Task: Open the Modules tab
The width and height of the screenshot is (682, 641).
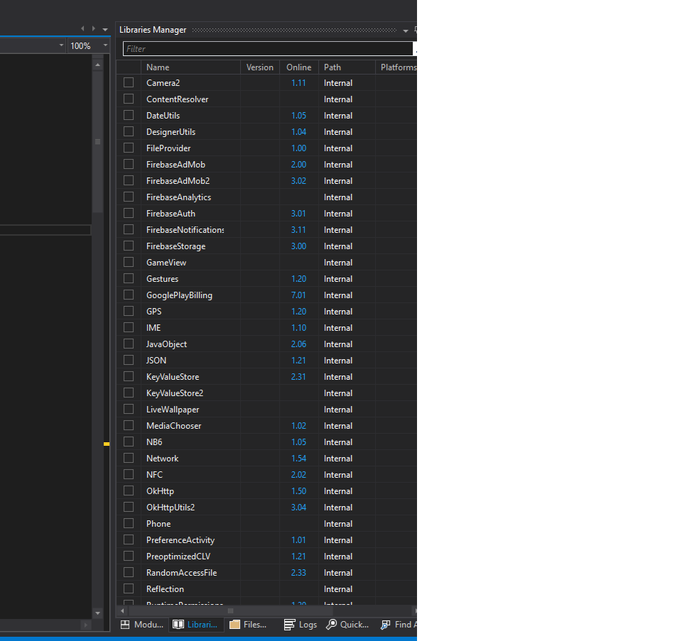Action: tap(142, 625)
